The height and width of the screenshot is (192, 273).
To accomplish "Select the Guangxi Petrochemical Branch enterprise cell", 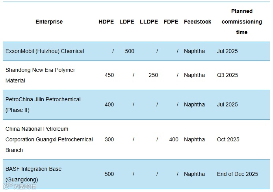I will pyautogui.click(x=49, y=139).
